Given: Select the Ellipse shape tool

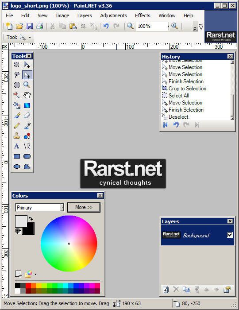Looking at the screenshot, I should (x=17, y=167).
